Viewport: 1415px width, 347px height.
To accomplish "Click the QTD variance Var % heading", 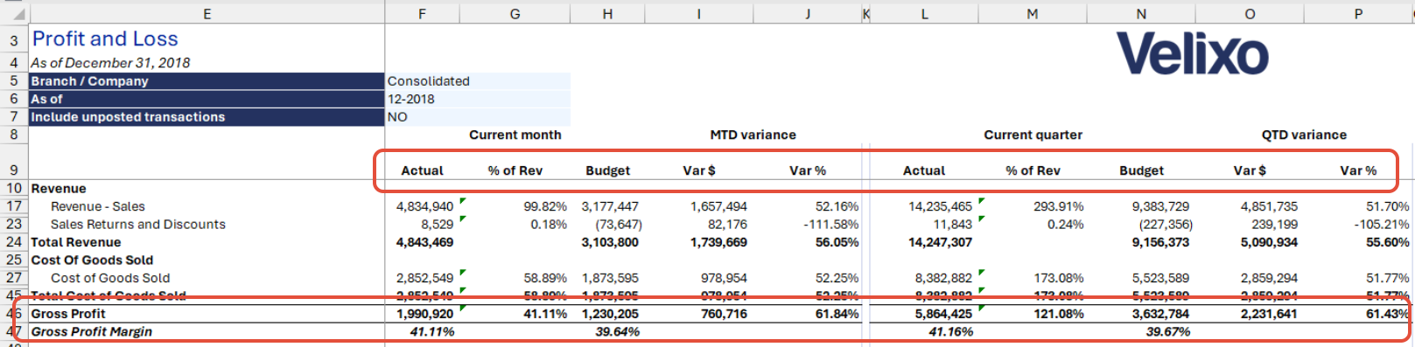I will point(1358,170).
